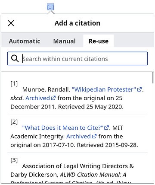The image size is (155, 185).
Task: Open the Archived link in citation 2
Action: [78, 136]
